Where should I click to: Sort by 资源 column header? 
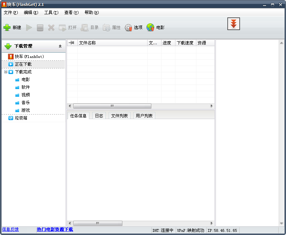click(205, 43)
